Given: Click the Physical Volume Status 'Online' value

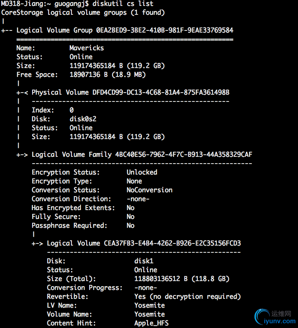Looking at the screenshot, I should [x=81, y=128].
